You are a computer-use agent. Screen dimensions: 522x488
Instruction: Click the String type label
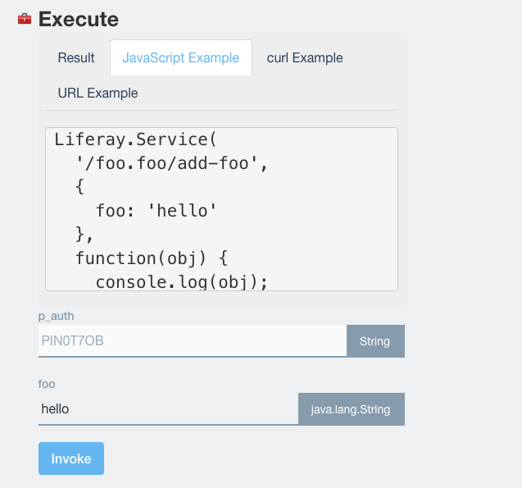coord(375,341)
